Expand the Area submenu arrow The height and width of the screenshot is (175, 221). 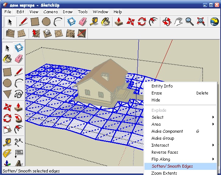(x=213, y=124)
